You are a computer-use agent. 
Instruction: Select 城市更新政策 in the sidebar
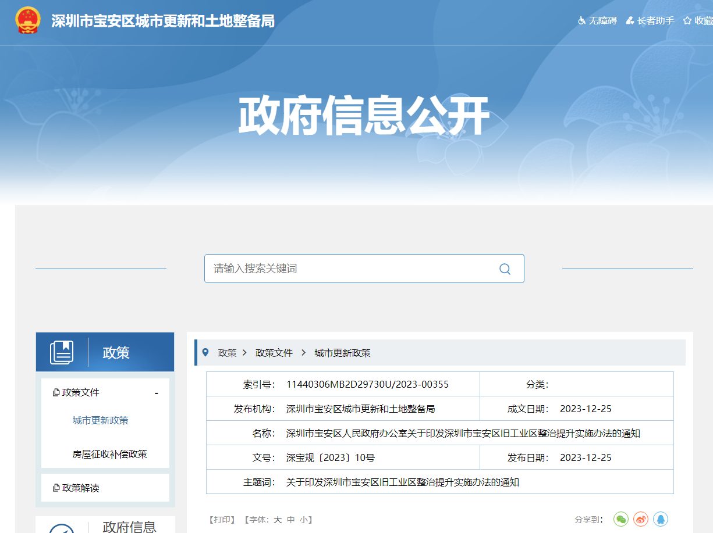pos(100,420)
